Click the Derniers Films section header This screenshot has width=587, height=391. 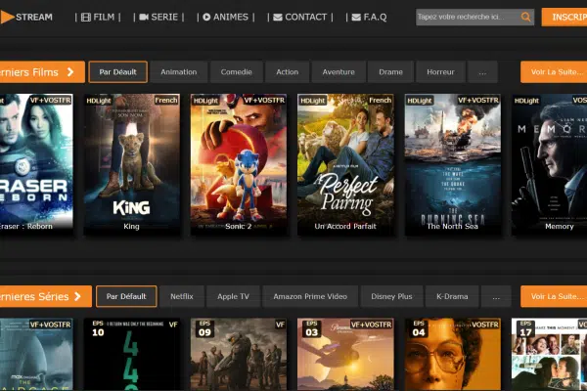42,71
